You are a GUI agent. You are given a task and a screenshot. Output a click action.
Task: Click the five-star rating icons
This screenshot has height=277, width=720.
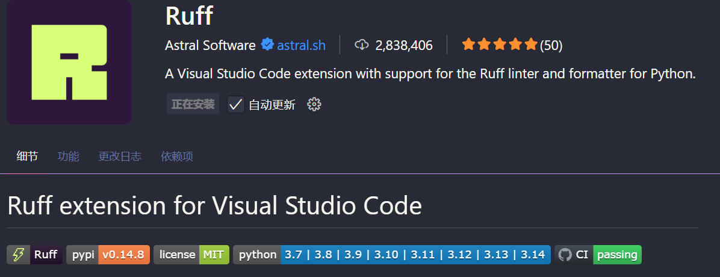click(x=499, y=45)
